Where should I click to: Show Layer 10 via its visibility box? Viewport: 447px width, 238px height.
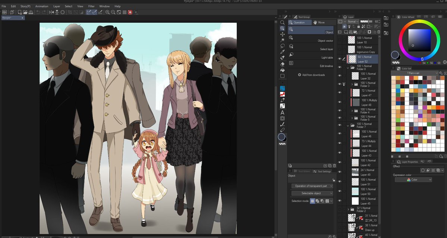(340, 40)
